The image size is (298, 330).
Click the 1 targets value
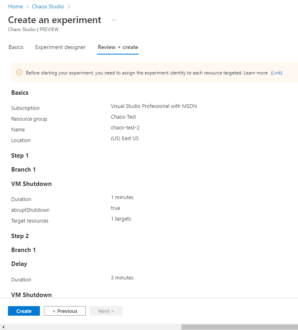click(121, 219)
